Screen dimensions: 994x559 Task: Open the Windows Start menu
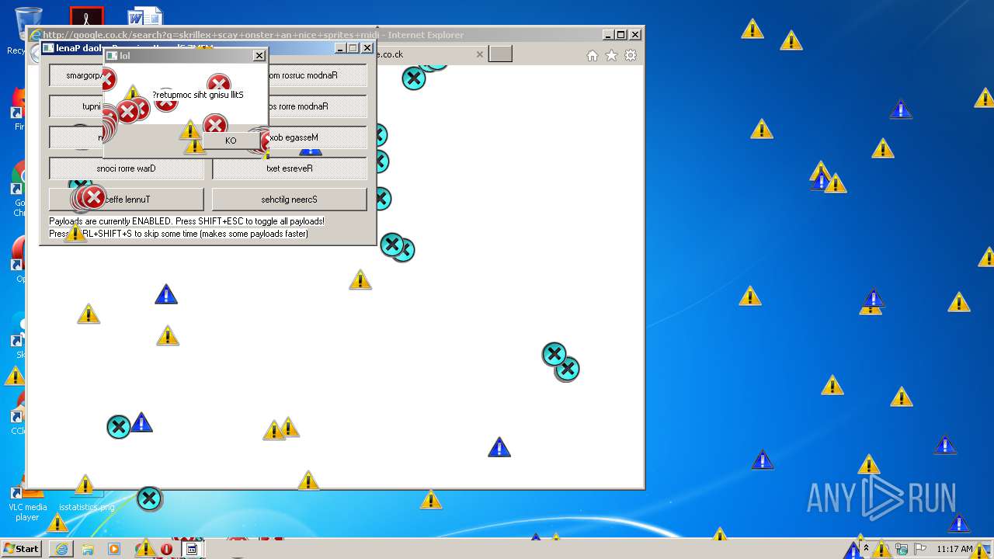point(21,548)
